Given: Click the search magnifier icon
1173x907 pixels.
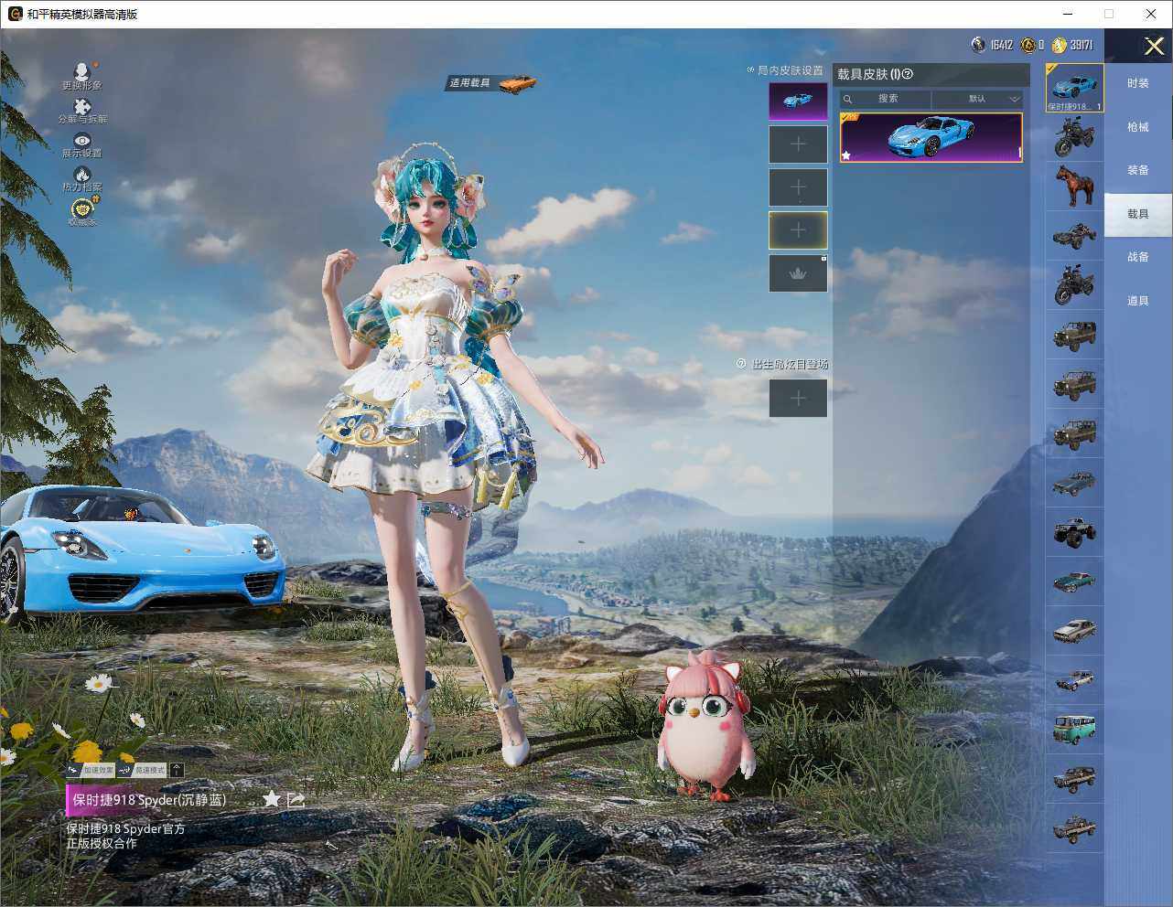Looking at the screenshot, I should click(848, 99).
